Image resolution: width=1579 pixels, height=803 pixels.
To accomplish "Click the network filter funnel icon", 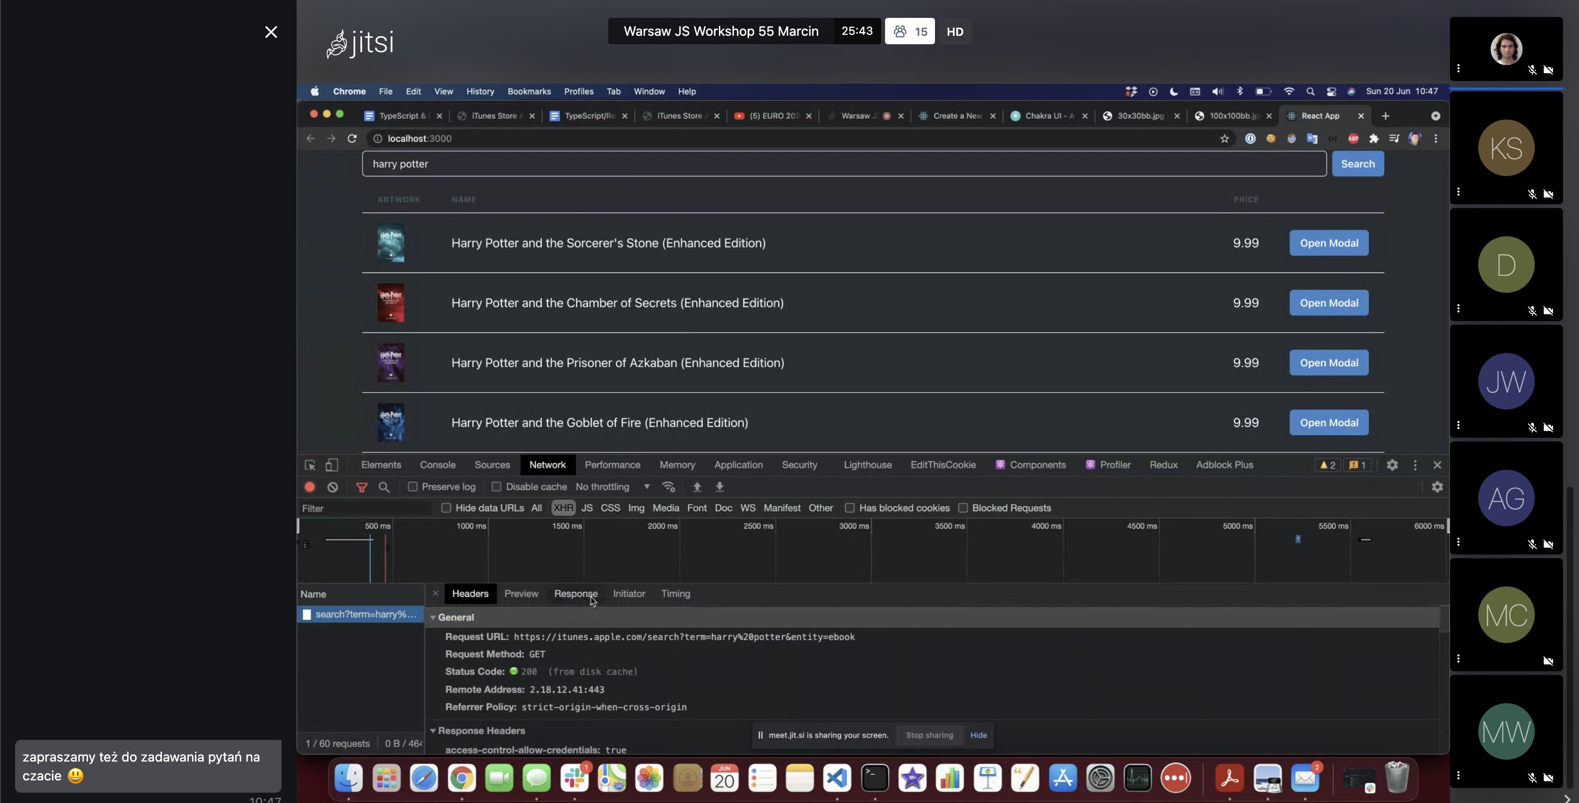I will click(362, 487).
